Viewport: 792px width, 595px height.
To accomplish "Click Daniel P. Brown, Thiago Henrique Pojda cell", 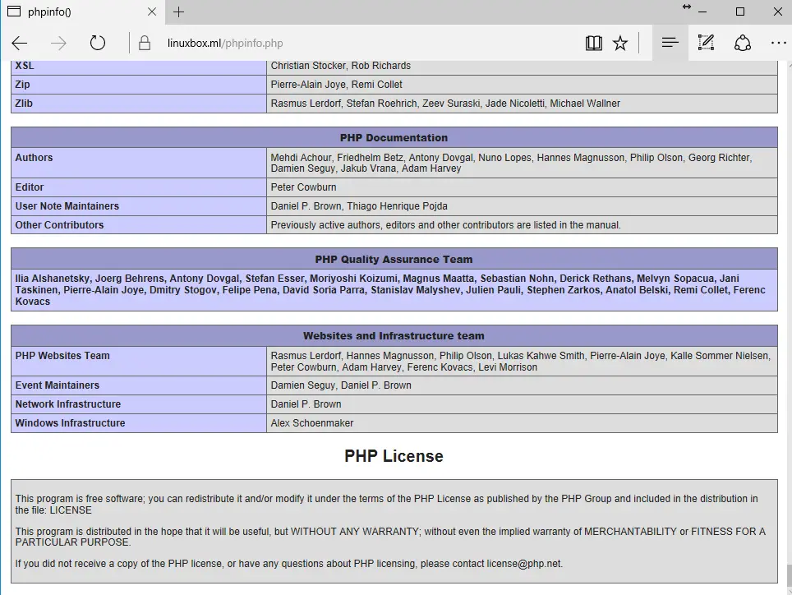I will click(x=522, y=206).
